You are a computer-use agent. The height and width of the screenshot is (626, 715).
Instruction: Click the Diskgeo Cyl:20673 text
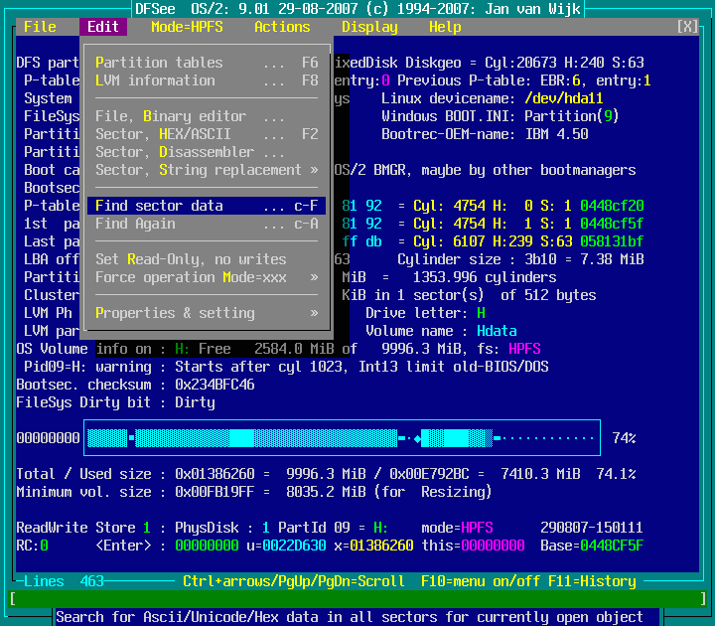520,63
